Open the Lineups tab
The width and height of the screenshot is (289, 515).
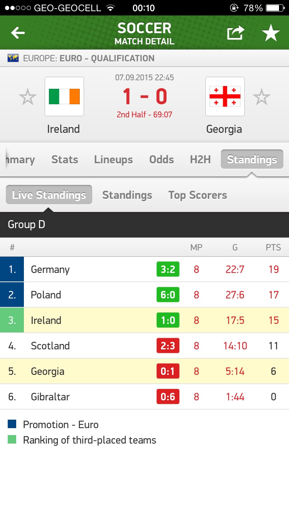coord(113,159)
